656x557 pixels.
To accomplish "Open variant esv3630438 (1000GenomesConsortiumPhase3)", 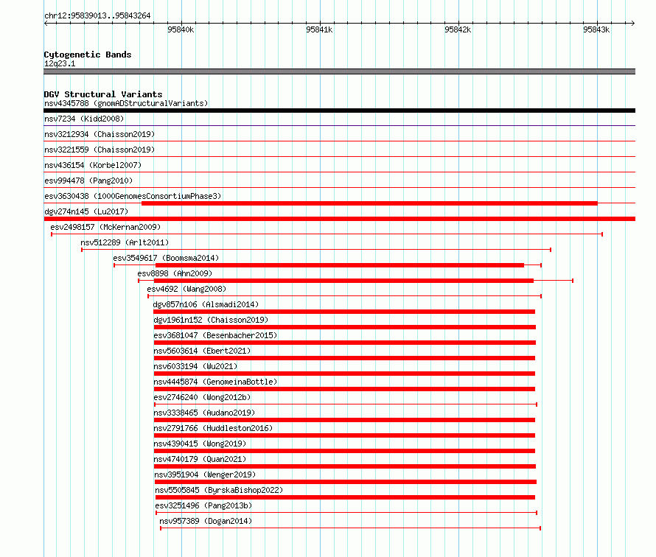I will (x=133, y=196).
